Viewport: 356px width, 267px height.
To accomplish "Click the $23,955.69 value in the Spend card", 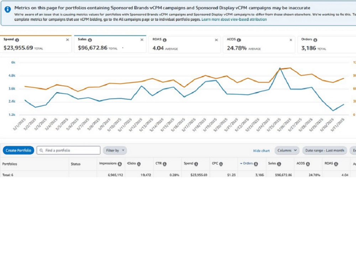I will pyautogui.click(x=18, y=48).
